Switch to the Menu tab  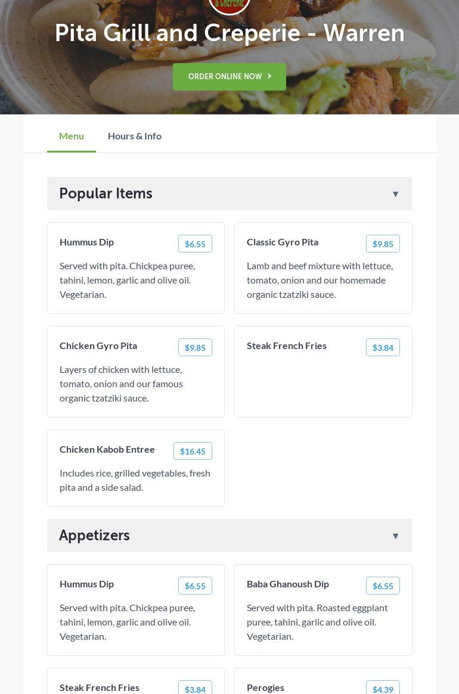(x=72, y=136)
